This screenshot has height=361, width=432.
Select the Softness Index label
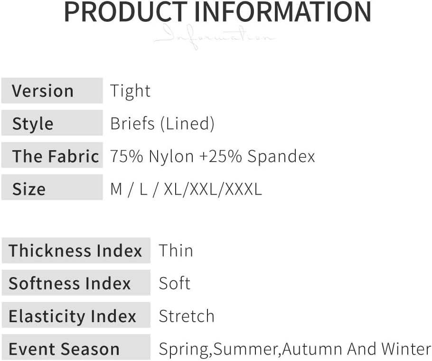[75, 283]
